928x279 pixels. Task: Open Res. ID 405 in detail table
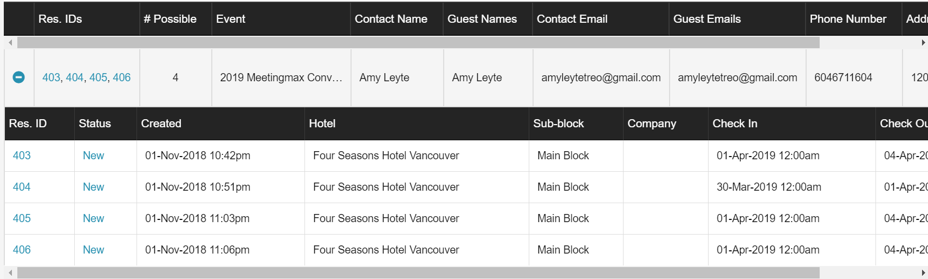click(x=22, y=218)
